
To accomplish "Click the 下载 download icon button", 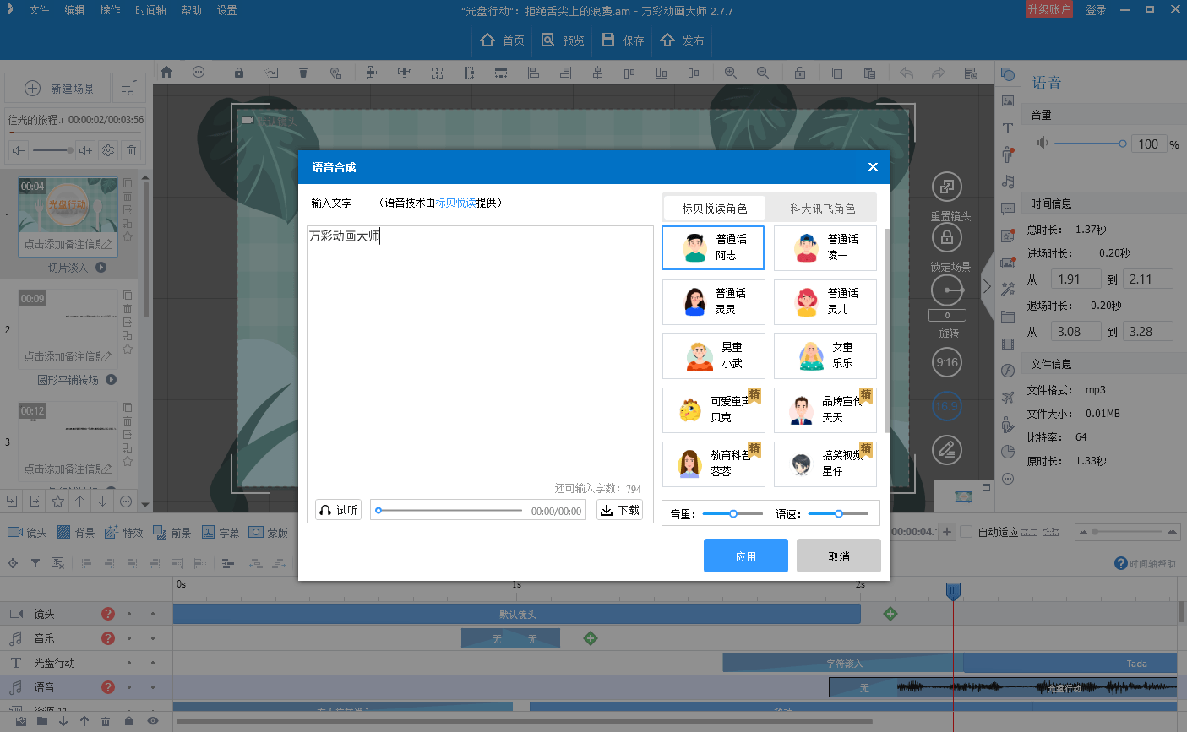I will 619,510.
